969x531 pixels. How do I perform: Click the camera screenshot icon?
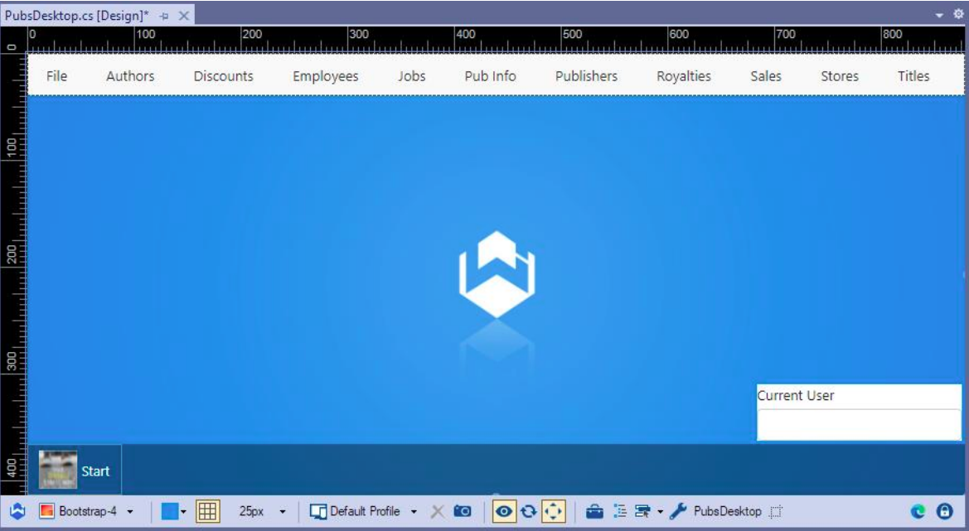point(463,511)
